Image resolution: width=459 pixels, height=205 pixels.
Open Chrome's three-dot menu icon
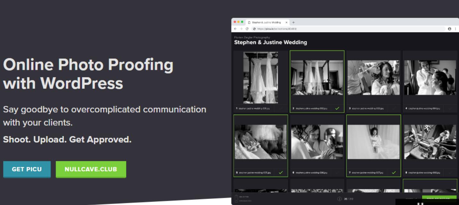tap(455, 28)
